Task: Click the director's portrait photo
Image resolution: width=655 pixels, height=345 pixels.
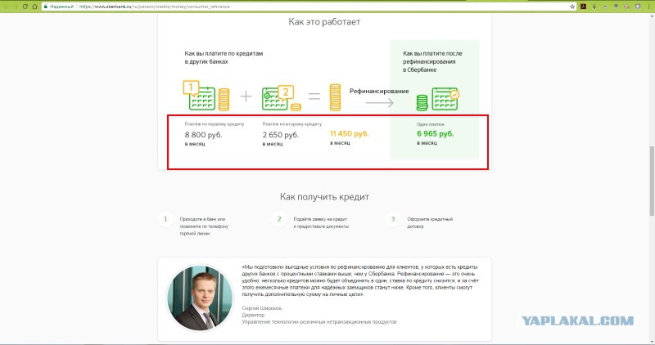Action: click(200, 298)
